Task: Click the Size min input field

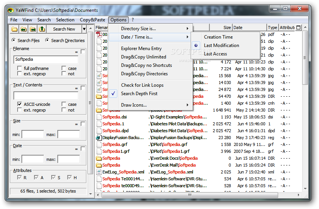Action: tap(33, 134)
